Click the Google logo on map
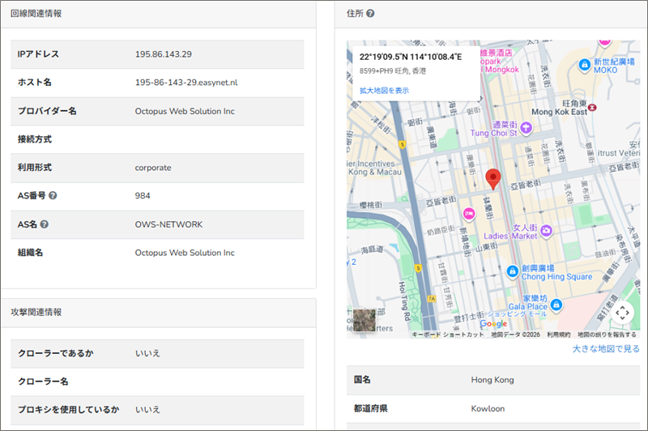This screenshot has height=431, width=648. point(493,324)
